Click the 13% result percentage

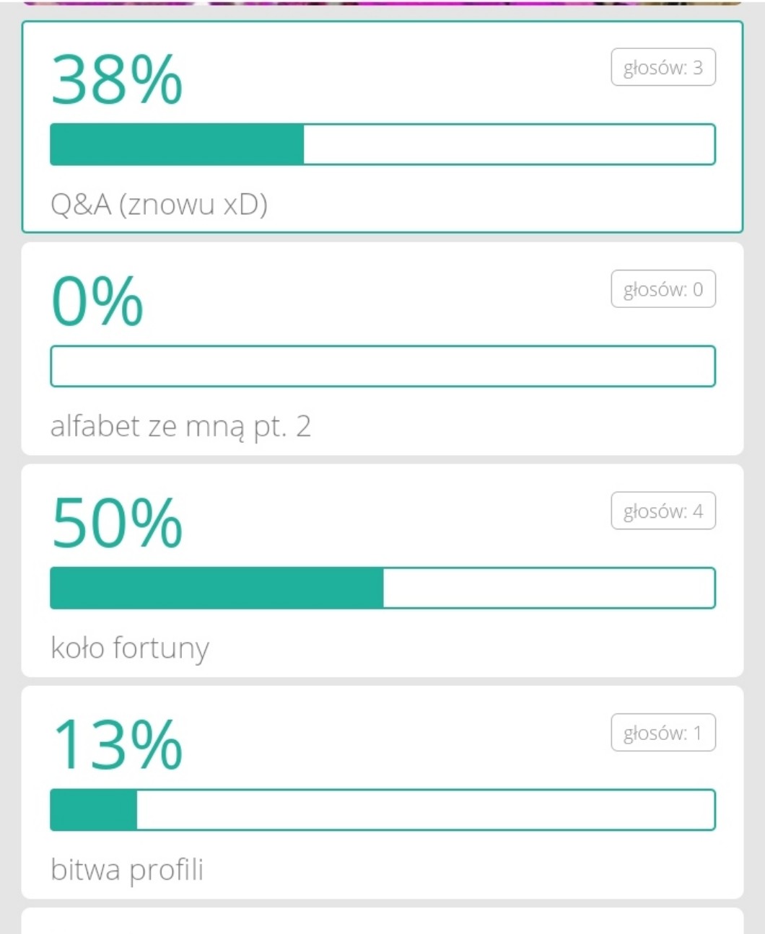point(116,744)
